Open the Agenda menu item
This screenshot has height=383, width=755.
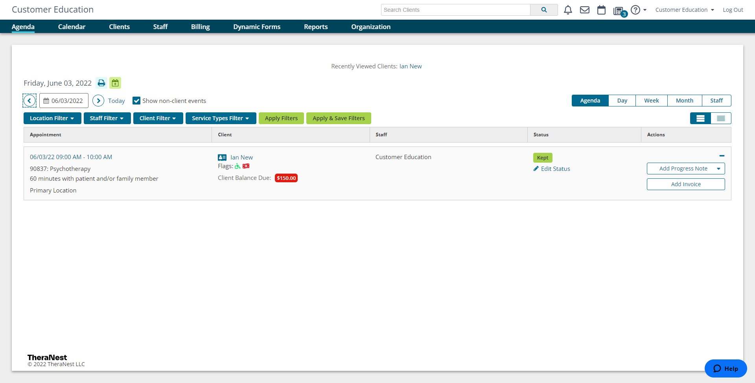(x=23, y=27)
